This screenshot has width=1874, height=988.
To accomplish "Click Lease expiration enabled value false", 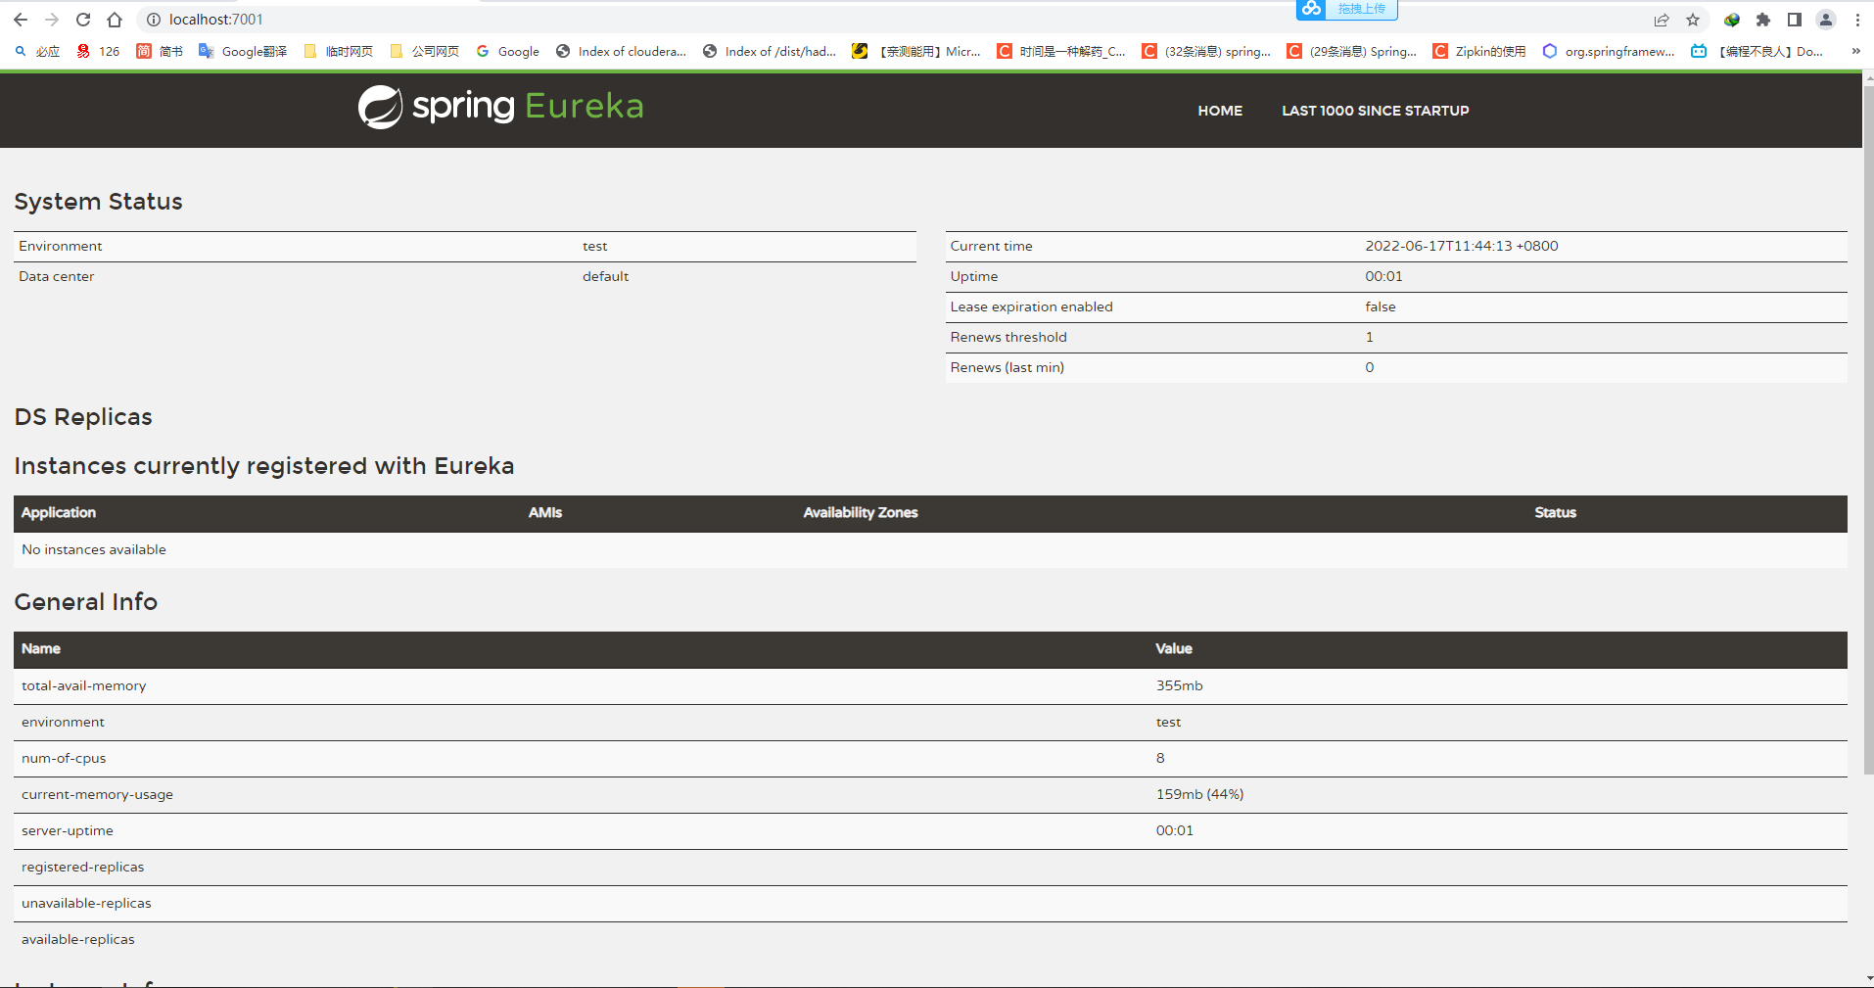I will tap(1381, 306).
